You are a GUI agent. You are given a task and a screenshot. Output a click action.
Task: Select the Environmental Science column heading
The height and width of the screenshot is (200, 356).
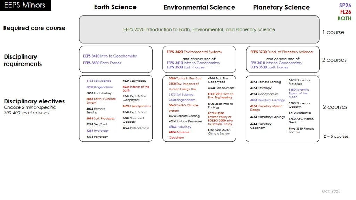199,7
